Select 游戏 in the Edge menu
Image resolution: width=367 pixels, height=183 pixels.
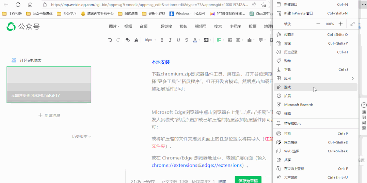click(316, 87)
